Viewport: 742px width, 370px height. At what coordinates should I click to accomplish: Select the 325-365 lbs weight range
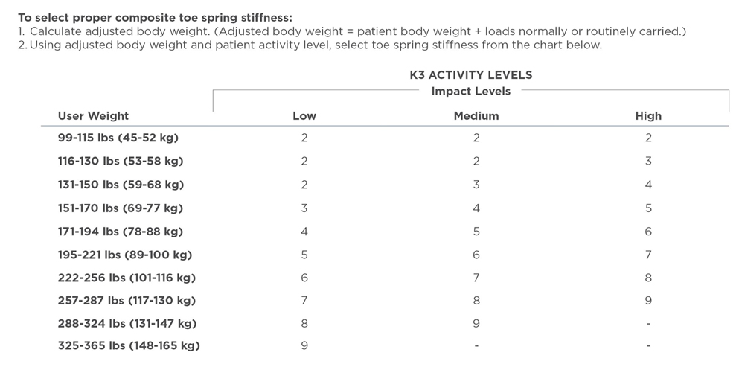[x=128, y=345]
